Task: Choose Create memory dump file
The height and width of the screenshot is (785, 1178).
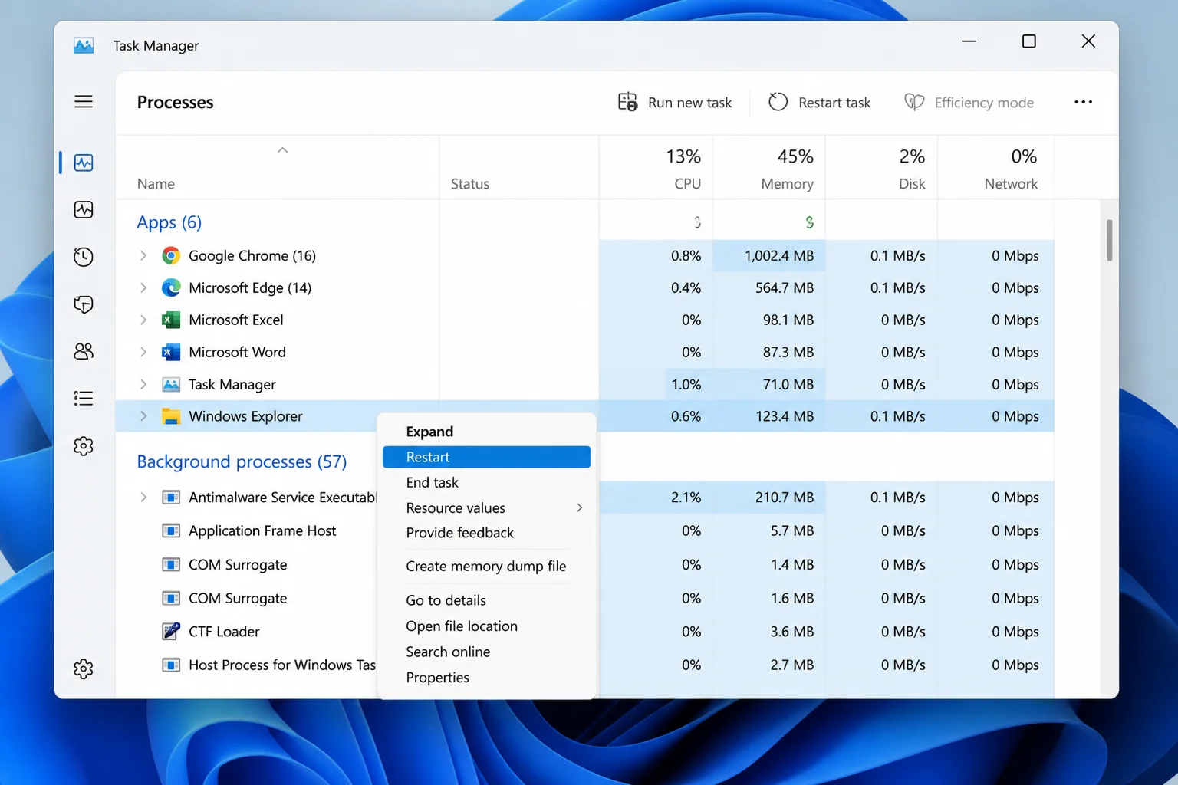Action: click(486, 567)
